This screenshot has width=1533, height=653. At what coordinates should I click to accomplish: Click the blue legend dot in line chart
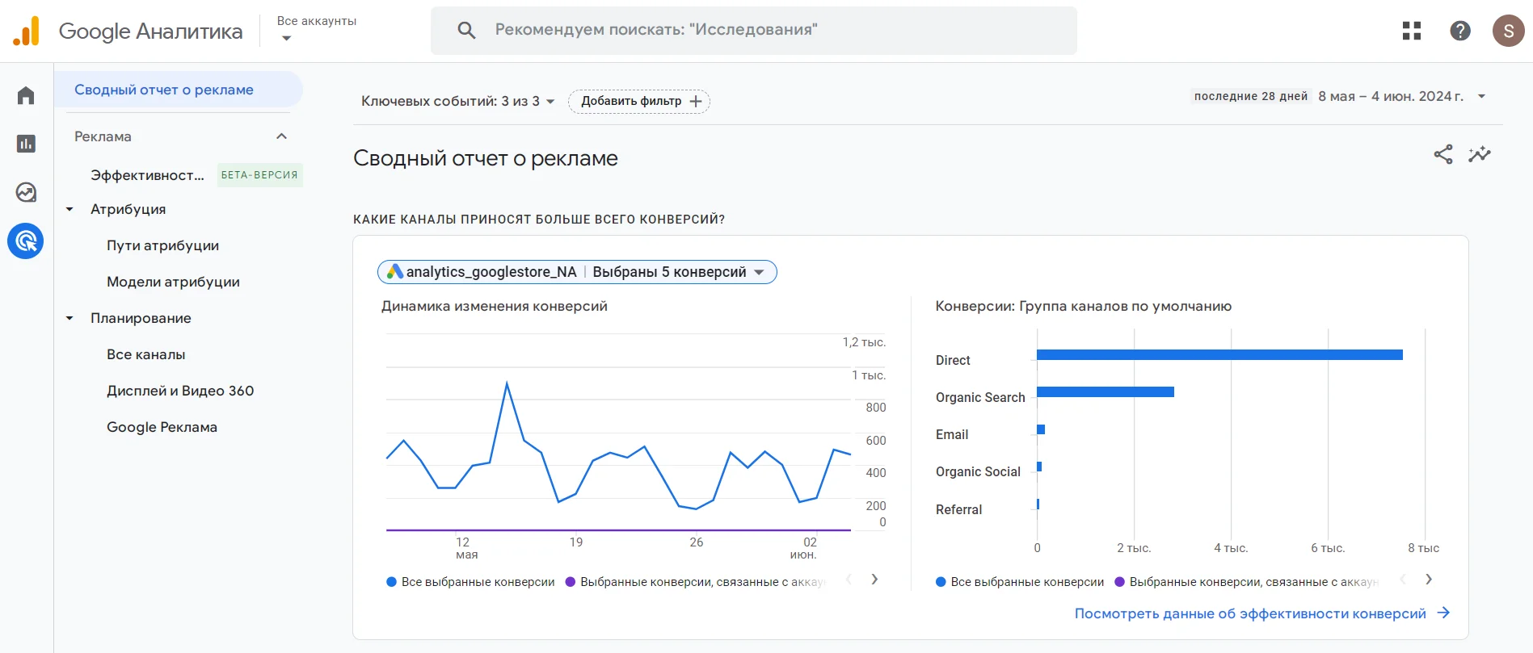(391, 582)
